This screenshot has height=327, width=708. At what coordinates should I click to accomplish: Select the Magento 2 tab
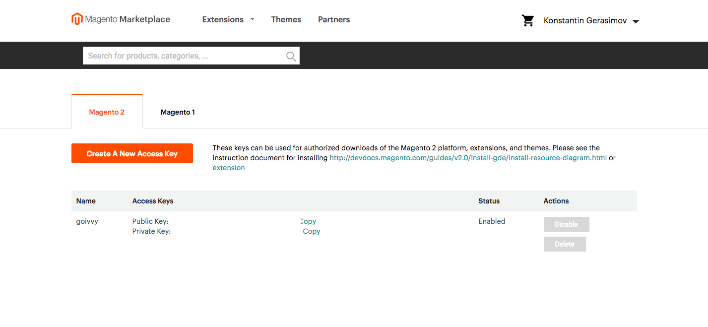(107, 112)
